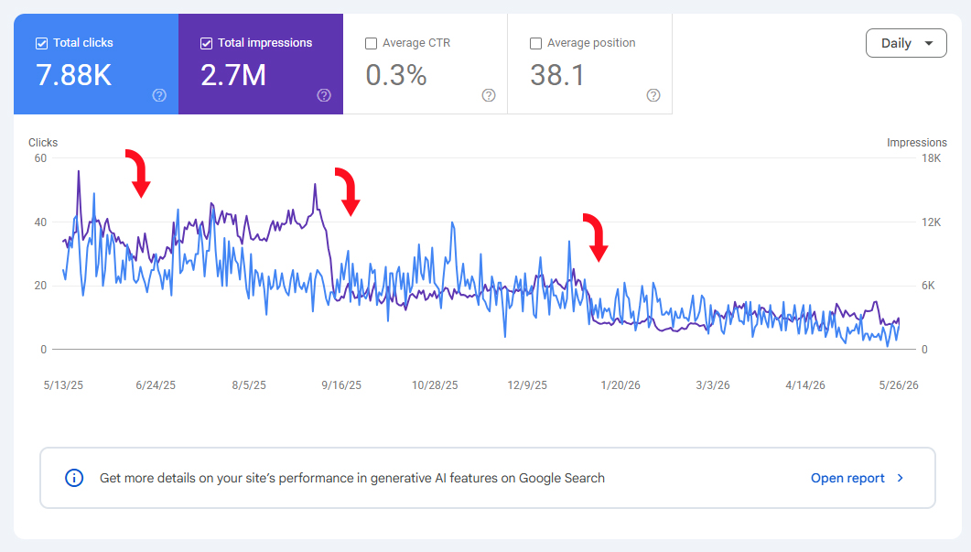
Task: Click the 3/3/26 date label on axis
Action: [713, 385]
